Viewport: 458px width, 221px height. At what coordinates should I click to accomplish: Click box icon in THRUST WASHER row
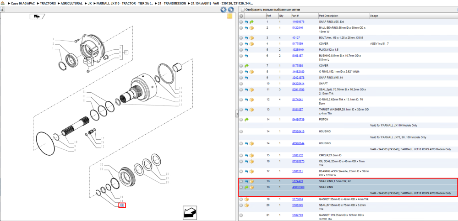tap(251, 110)
